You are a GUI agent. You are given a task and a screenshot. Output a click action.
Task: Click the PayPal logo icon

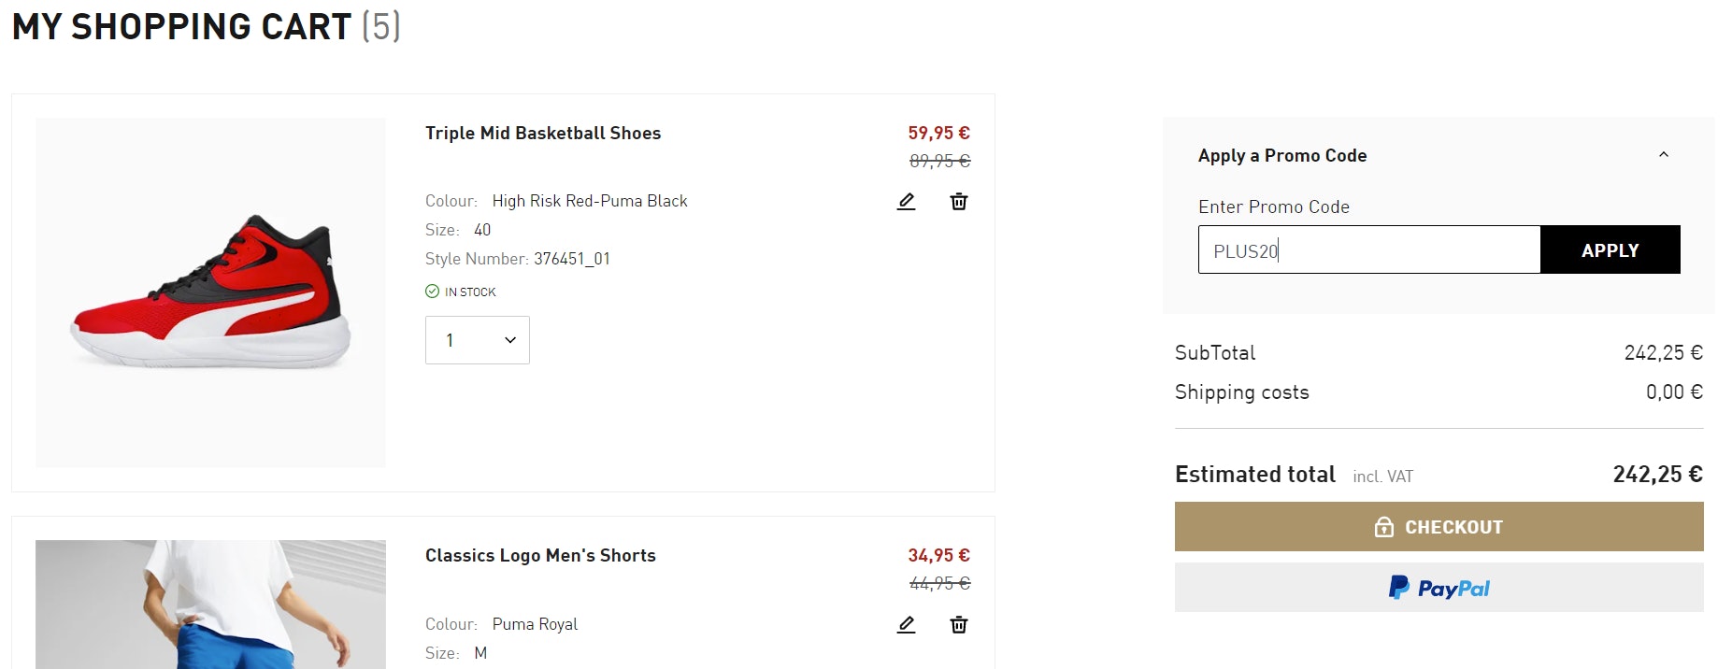[1398, 588]
